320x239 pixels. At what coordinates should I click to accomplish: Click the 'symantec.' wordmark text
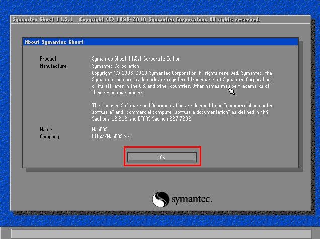tap(192, 199)
